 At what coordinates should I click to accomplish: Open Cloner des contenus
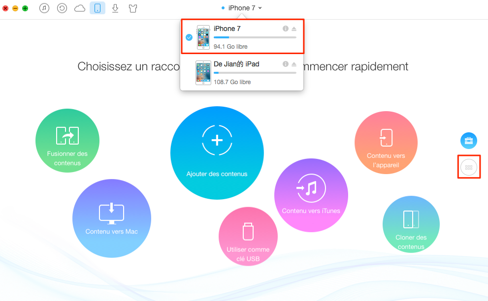(411, 224)
